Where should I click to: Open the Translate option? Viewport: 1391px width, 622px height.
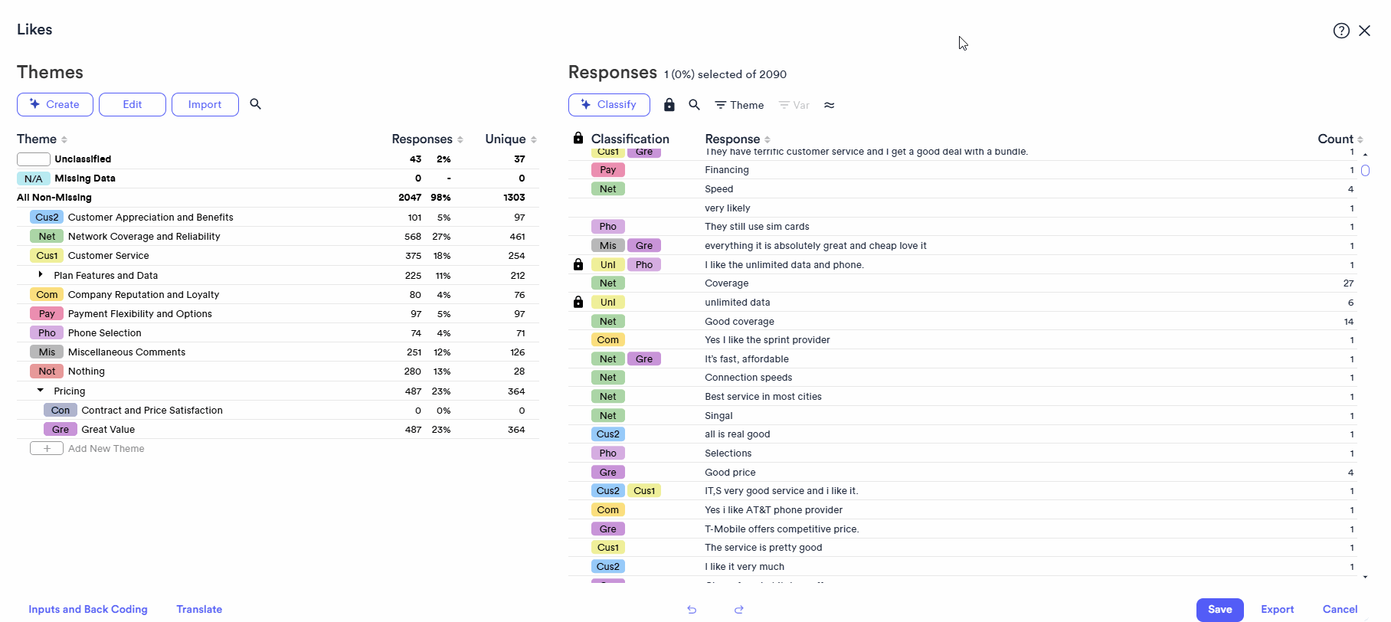199,609
